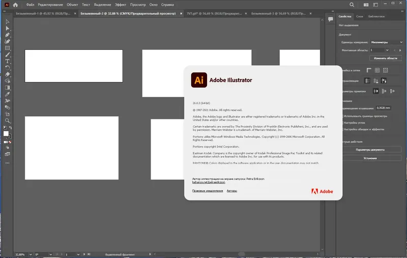
Task: Toggle the snap to point icon
Action: [375, 91]
